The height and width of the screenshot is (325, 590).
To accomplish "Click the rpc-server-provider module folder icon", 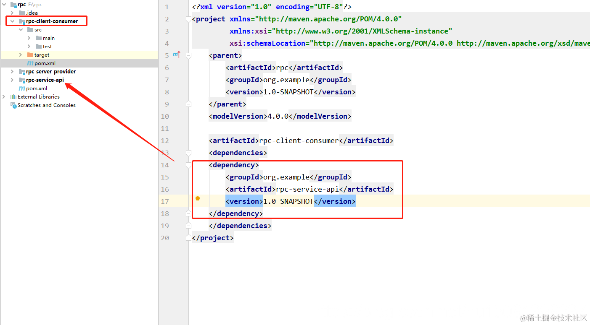I will [22, 72].
